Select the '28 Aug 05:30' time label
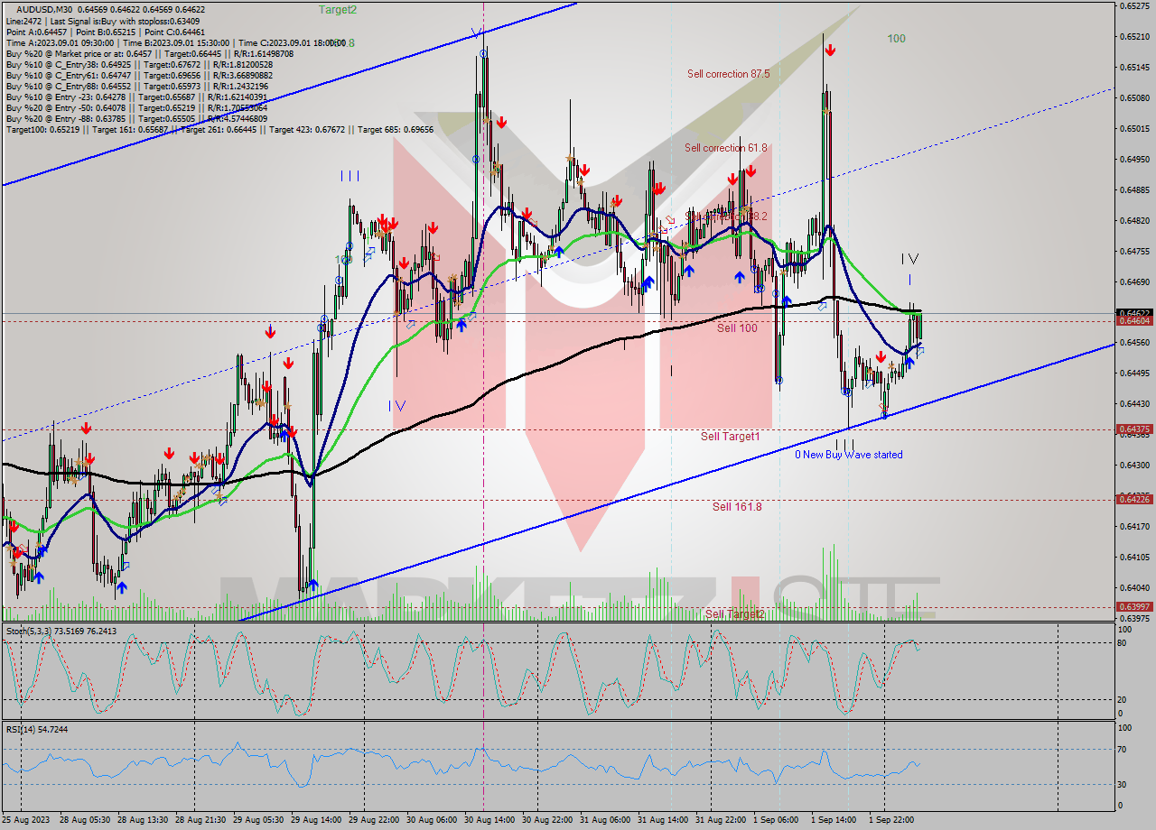1156x830 pixels. [86, 820]
